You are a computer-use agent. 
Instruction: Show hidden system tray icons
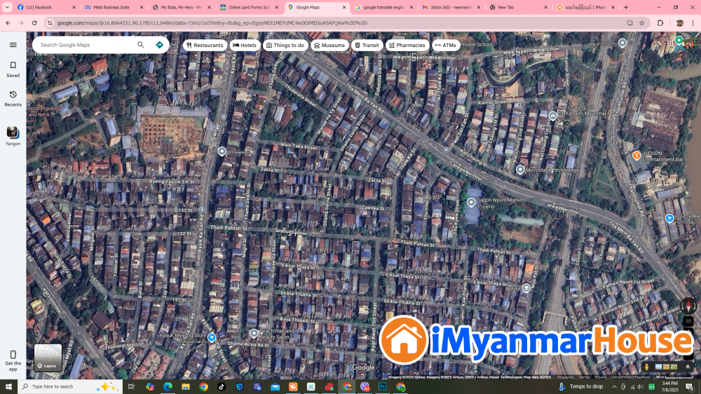pos(614,386)
